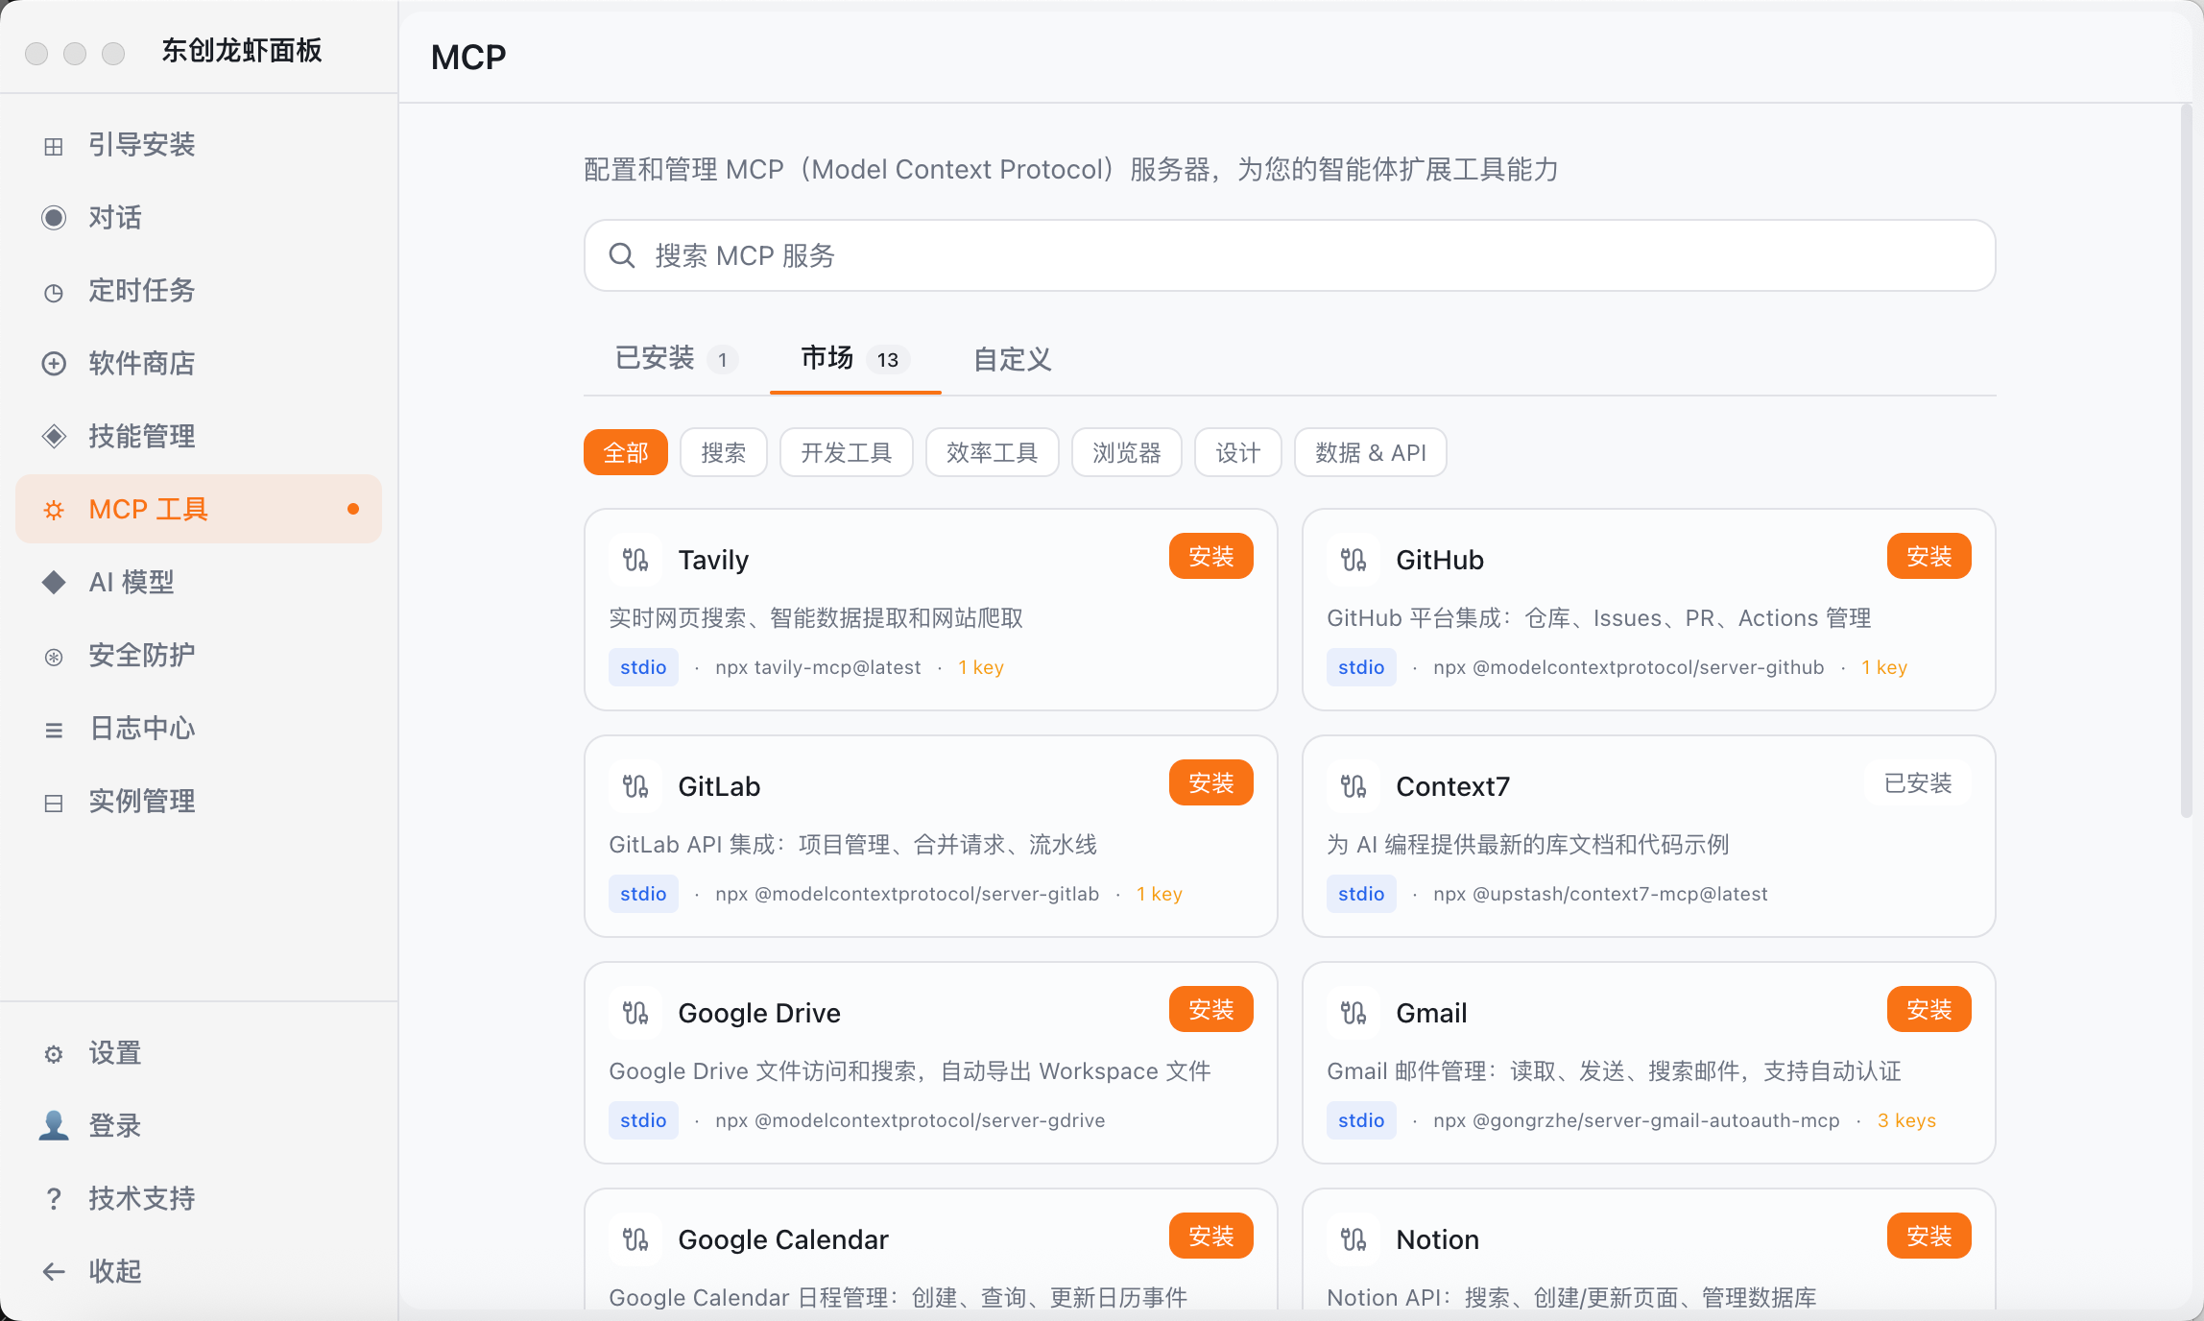Click the Notion card icon

tap(1354, 1239)
